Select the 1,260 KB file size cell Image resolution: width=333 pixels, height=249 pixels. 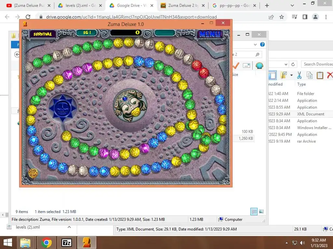(x=246, y=138)
